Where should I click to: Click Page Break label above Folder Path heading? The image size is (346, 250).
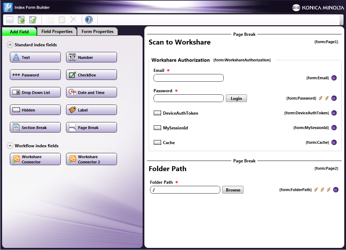pyautogui.click(x=244, y=161)
